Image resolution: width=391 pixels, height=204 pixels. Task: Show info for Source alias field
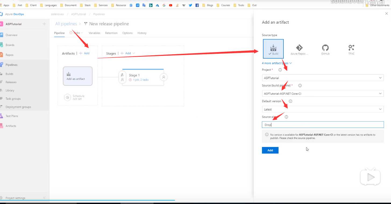click(286, 117)
